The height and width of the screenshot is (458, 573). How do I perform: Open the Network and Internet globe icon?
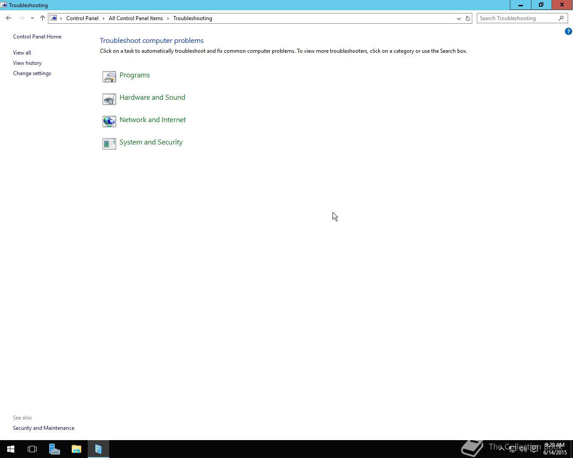click(x=109, y=121)
